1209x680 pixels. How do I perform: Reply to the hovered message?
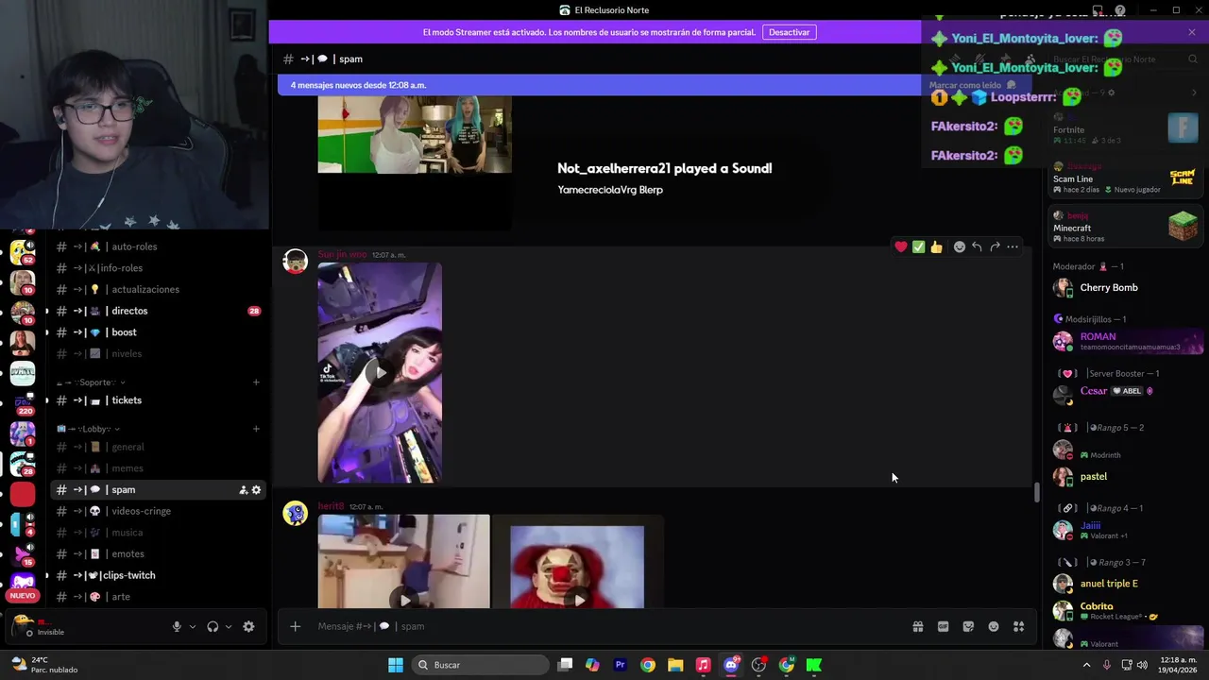coord(977,246)
